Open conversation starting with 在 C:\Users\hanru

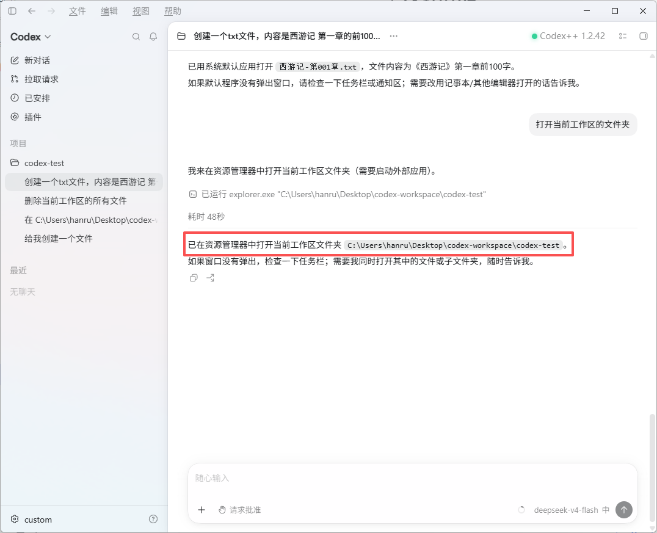coord(84,220)
